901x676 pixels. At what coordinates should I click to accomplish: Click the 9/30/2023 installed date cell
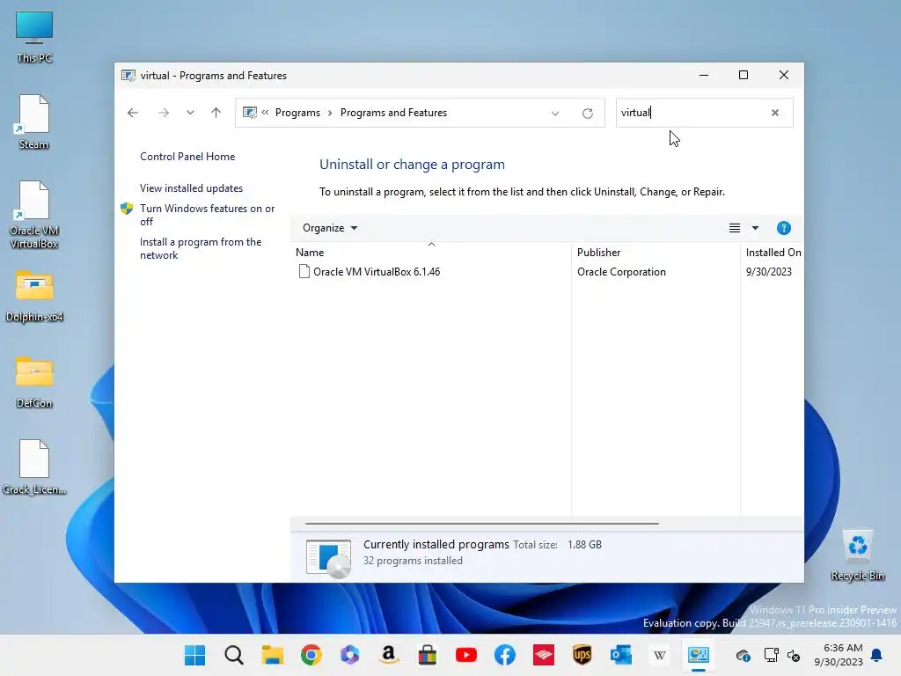point(768,272)
